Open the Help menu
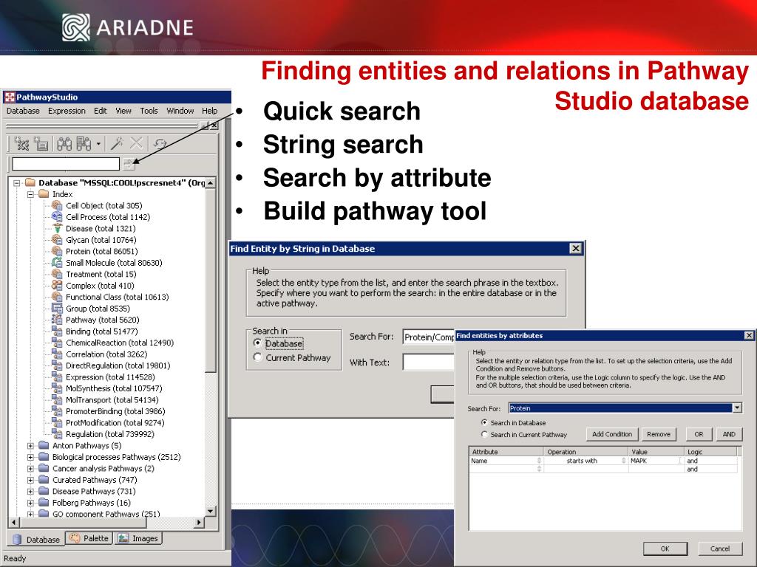 (209, 111)
